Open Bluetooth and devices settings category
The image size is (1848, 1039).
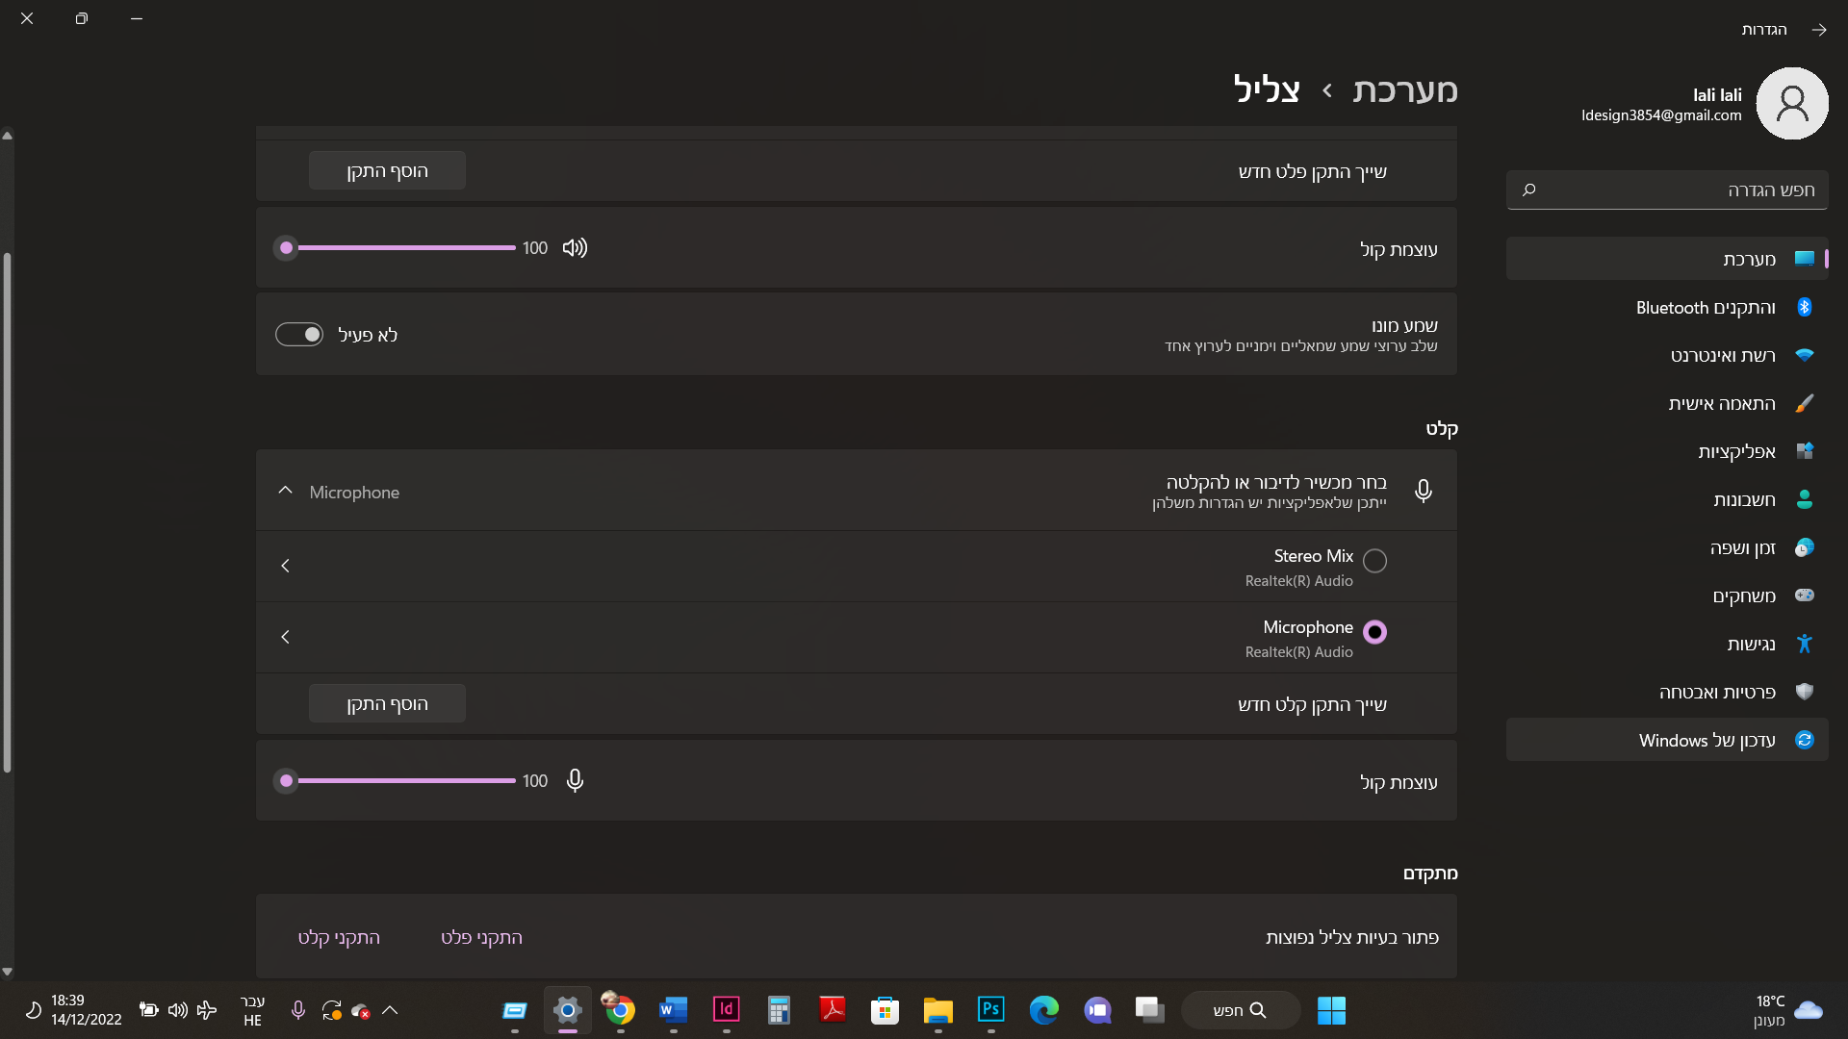tap(1706, 308)
